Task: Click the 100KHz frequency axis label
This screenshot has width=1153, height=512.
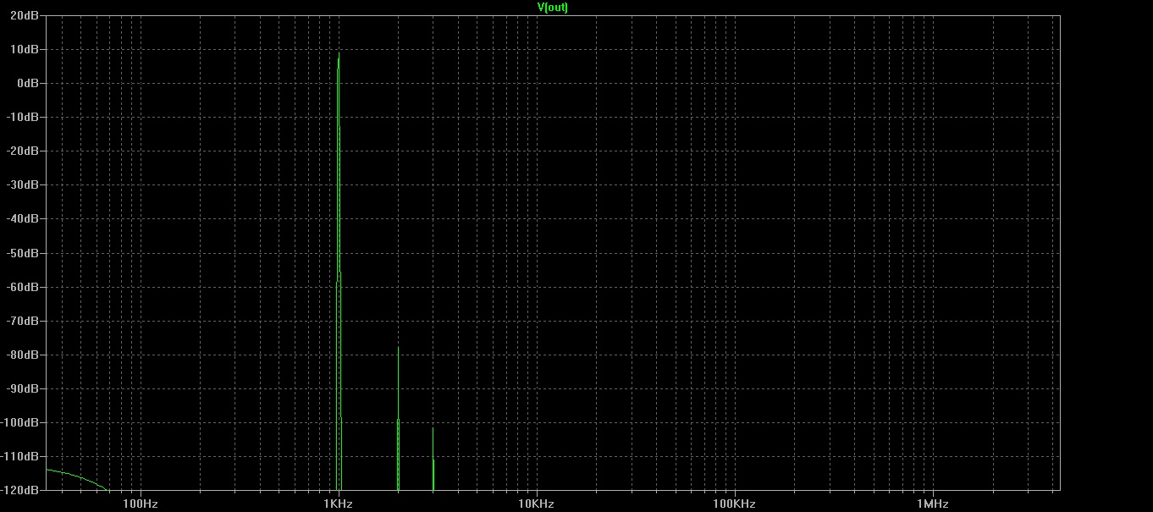Action: click(x=734, y=504)
